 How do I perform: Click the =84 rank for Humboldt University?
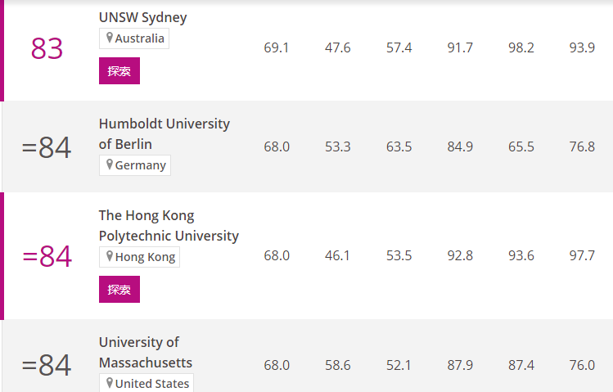47,147
